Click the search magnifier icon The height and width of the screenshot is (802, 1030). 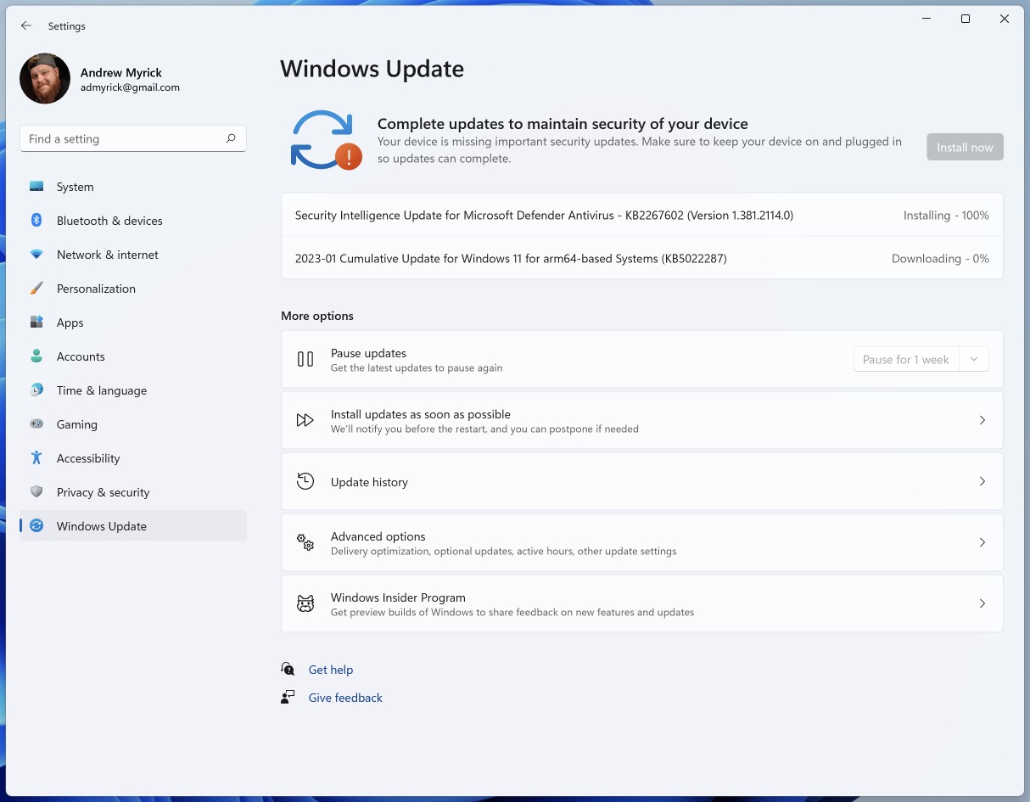pyautogui.click(x=231, y=138)
